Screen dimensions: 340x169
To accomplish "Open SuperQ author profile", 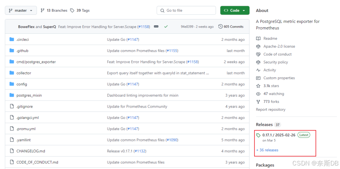I will [50, 27].
